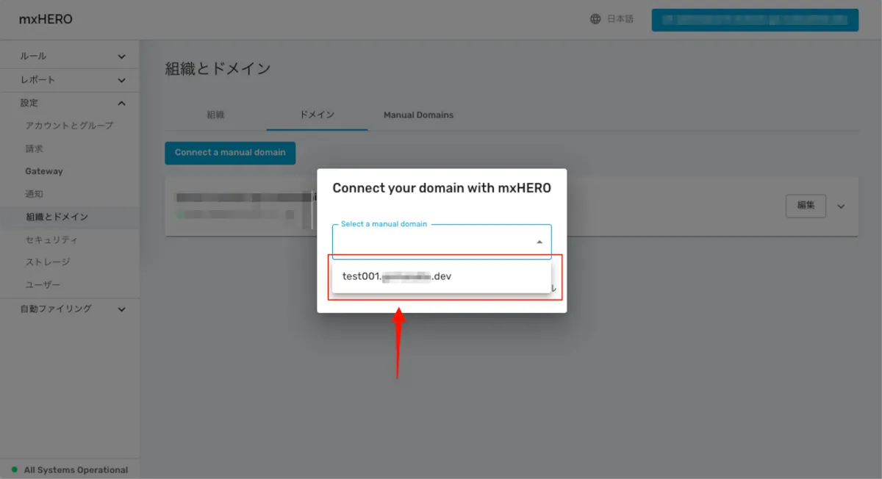The height and width of the screenshot is (479, 882).
Task: Select test001 .dev domain option
Action: point(441,276)
